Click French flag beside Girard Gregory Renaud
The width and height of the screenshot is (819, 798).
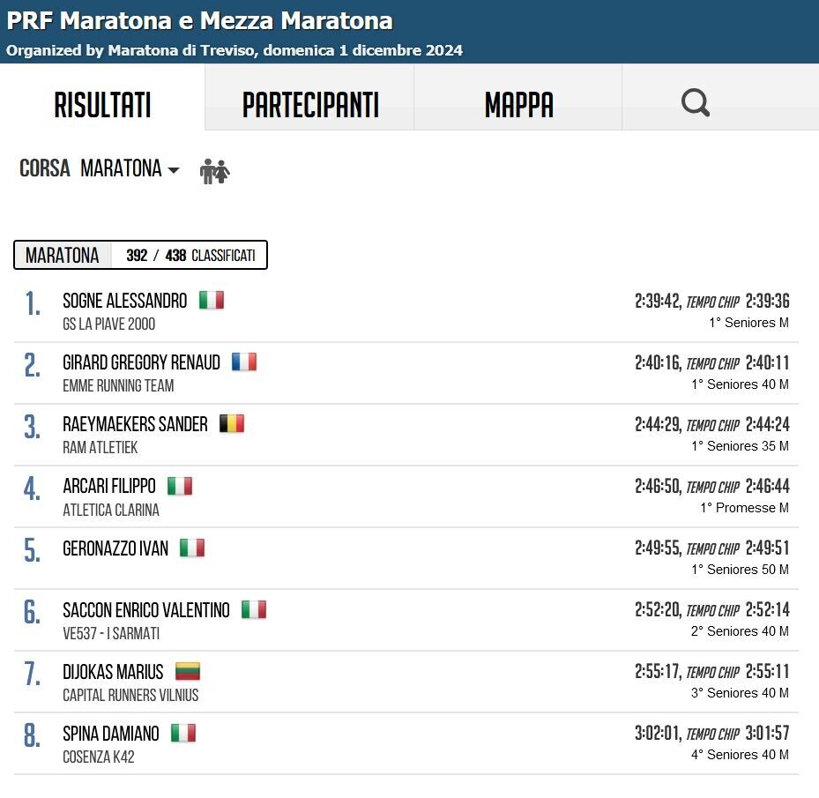(244, 362)
